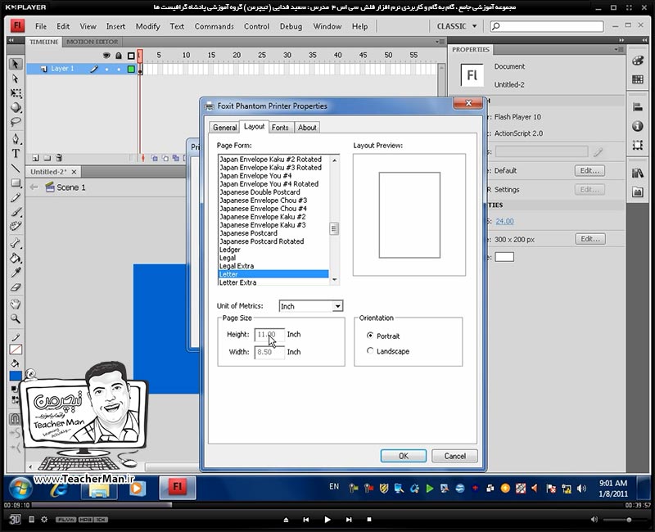Select the Eyedropper tool

(x=16, y=273)
